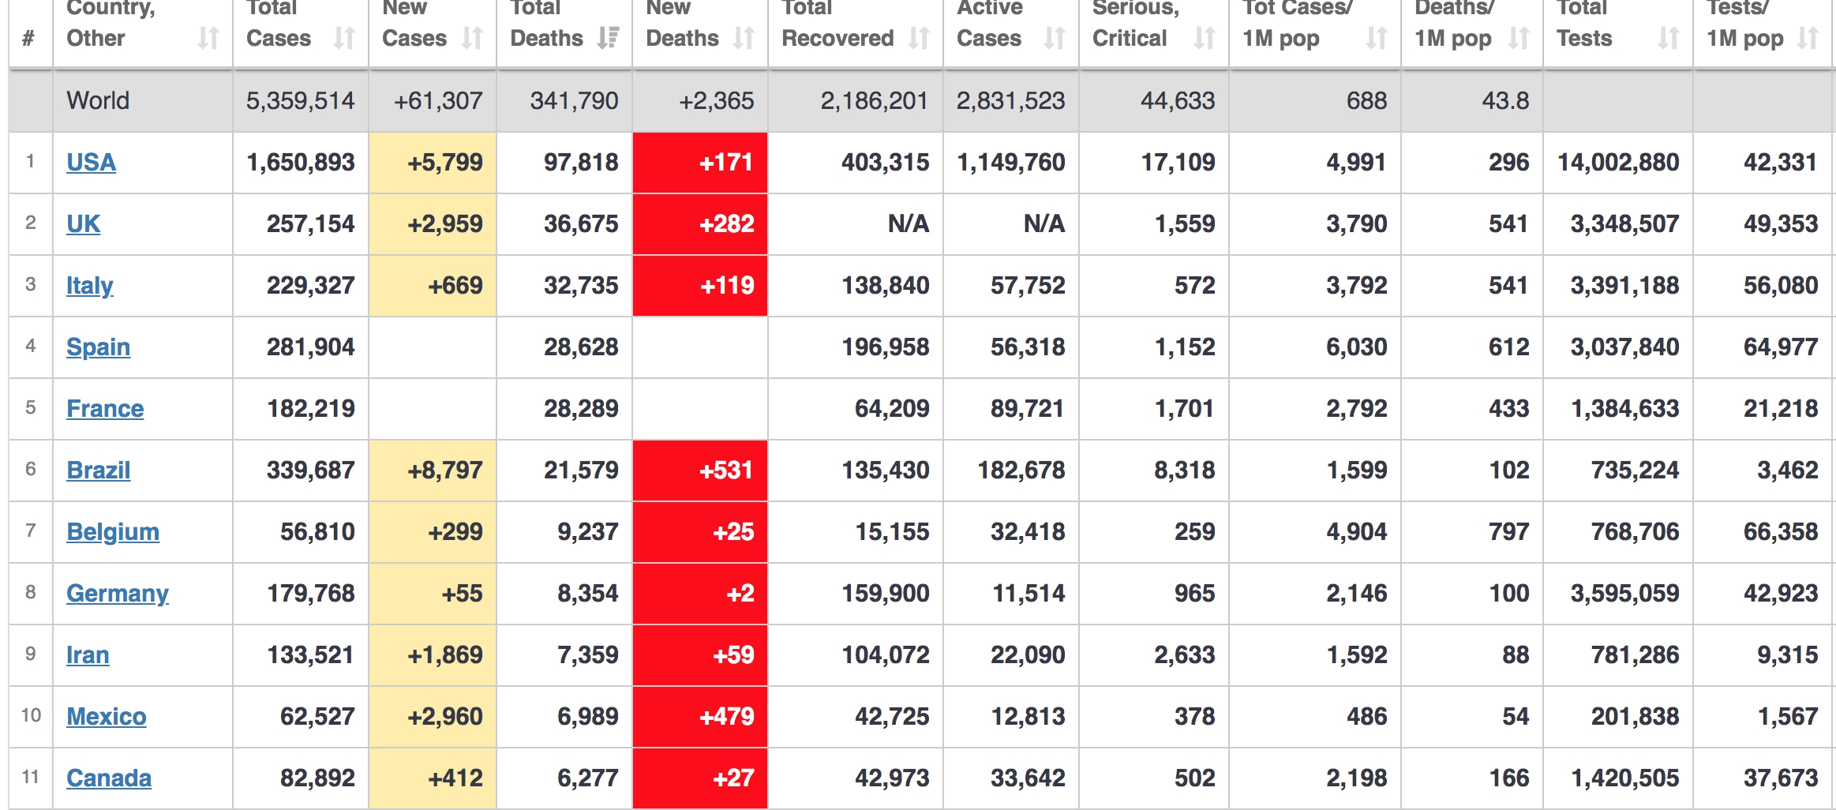Click sort icon beside New Cases header
1836x810 pixels.
472,38
